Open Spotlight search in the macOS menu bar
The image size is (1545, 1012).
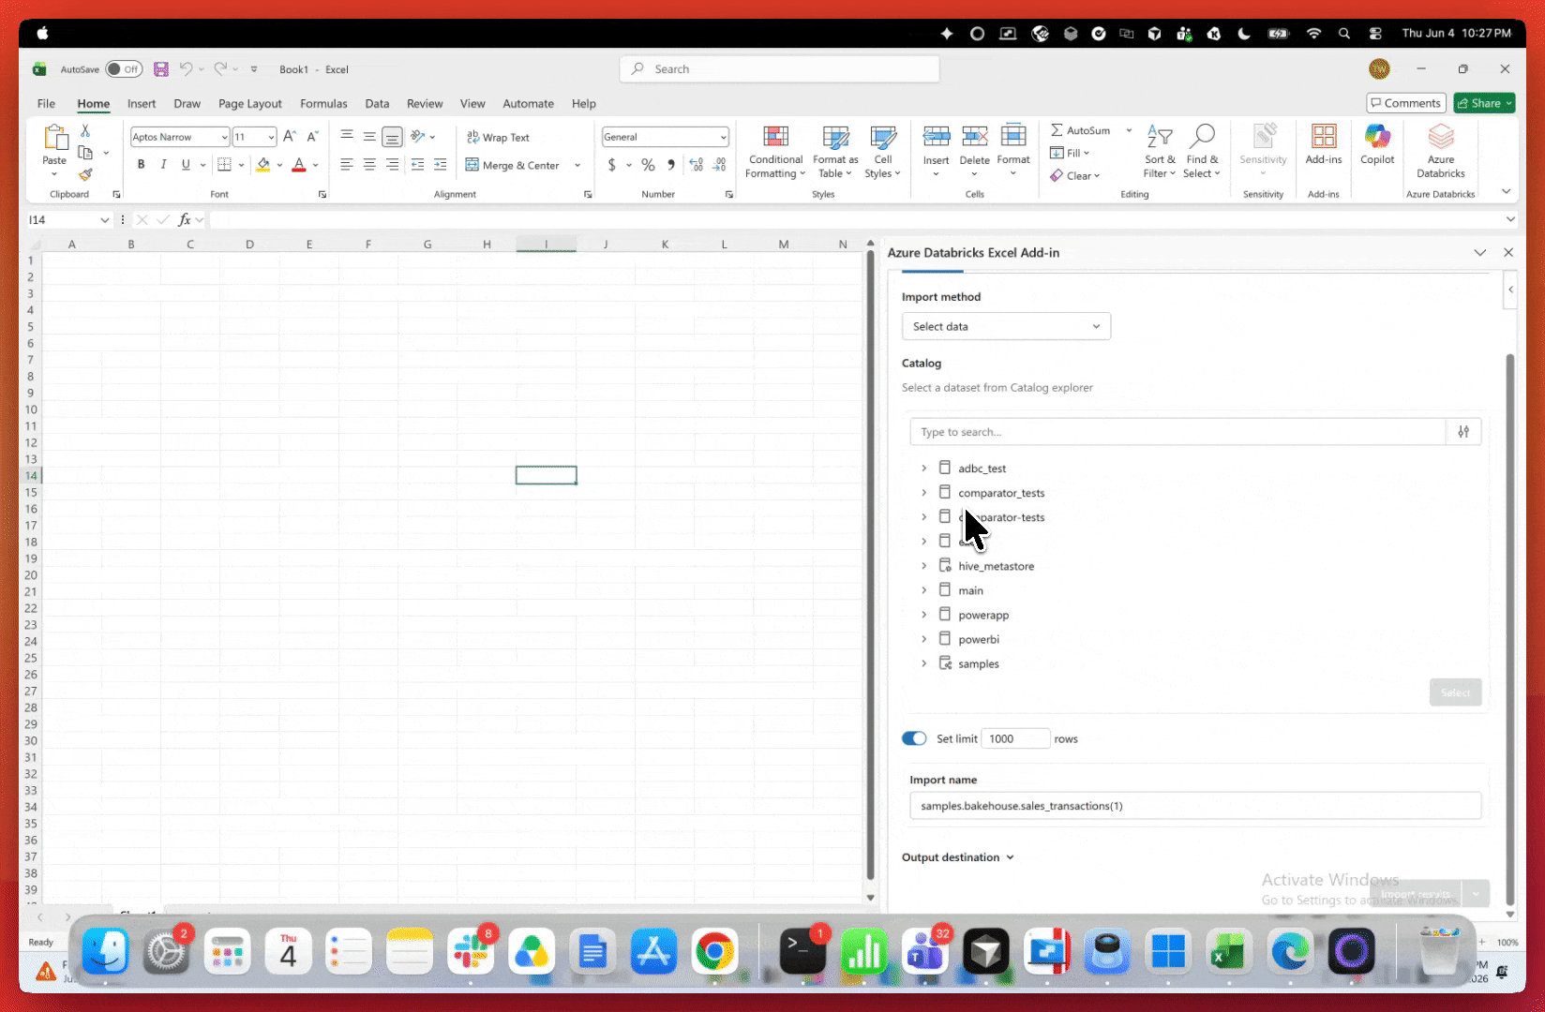[1344, 34]
